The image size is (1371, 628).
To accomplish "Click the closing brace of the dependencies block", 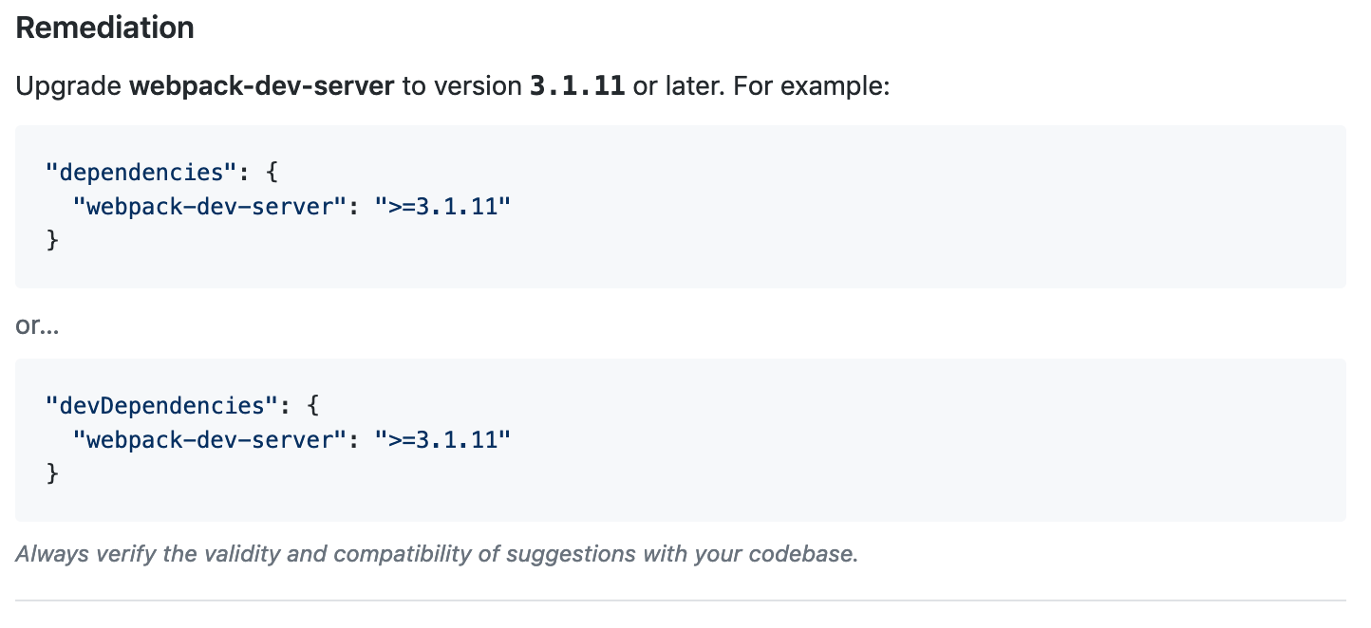I will tap(52, 240).
